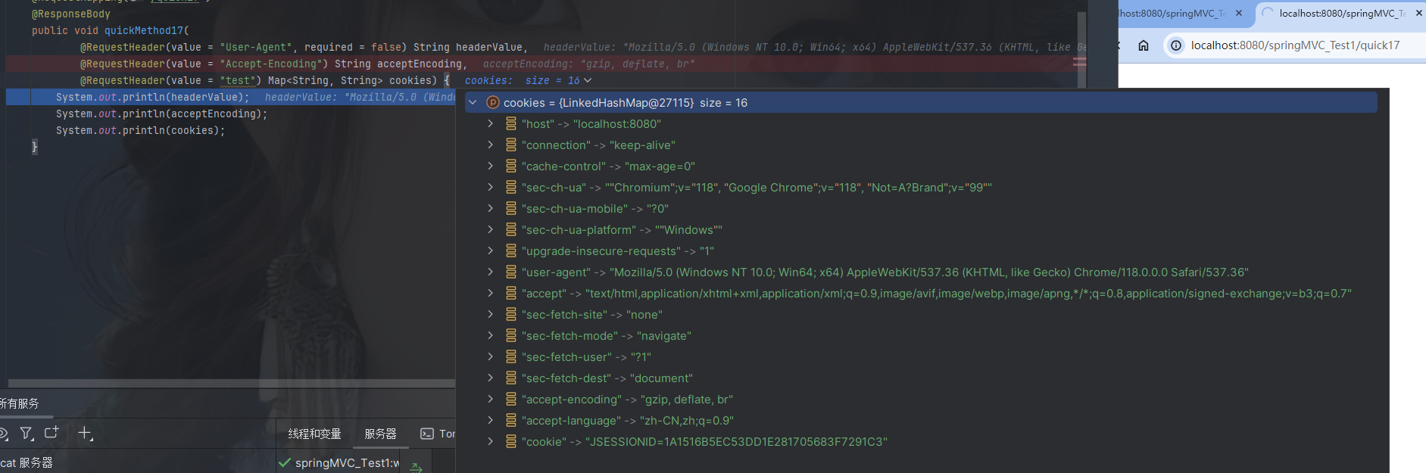Expand the "accept-encoding" entry

point(490,399)
